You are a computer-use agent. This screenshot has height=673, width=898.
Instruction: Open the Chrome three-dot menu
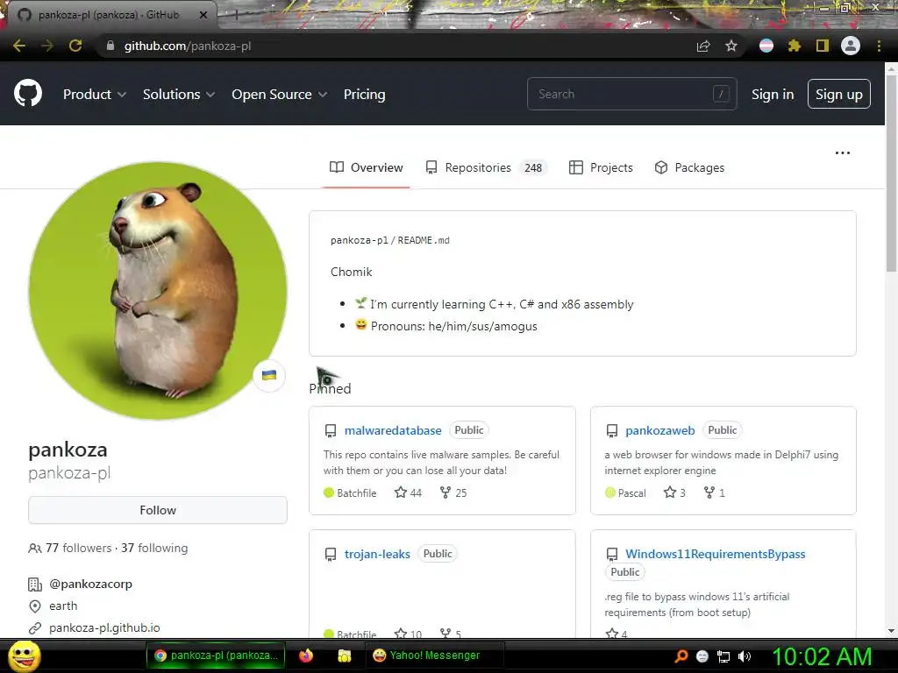(x=879, y=46)
